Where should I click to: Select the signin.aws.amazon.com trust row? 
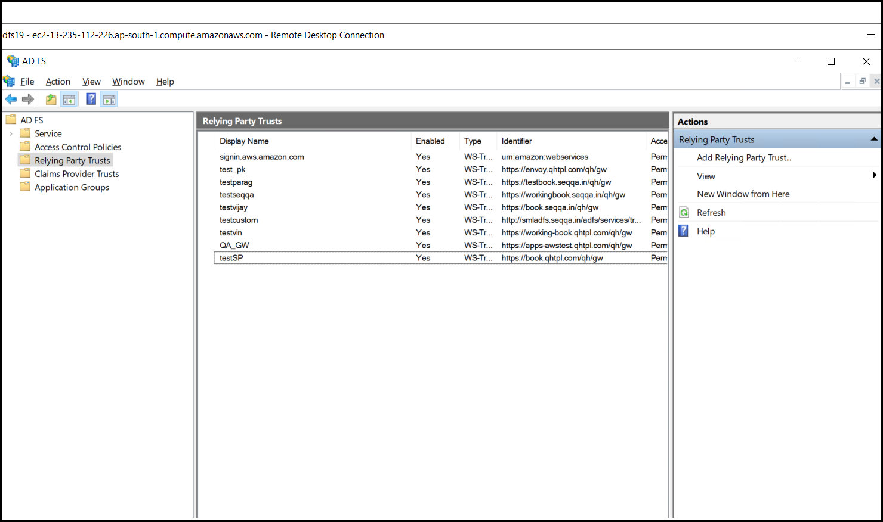click(x=441, y=157)
